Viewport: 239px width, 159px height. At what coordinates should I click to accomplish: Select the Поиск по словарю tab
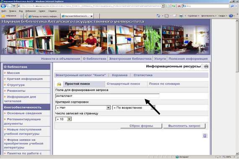coord(164,84)
